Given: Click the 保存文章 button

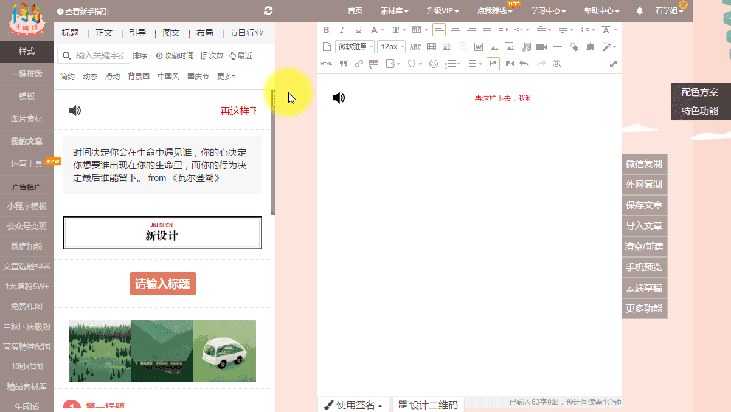Looking at the screenshot, I should coord(644,205).
